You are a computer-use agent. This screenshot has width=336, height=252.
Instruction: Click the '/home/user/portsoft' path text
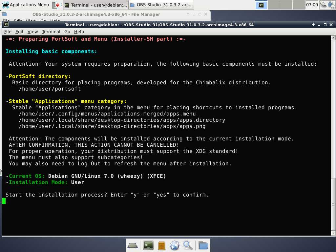click(50, 89)
